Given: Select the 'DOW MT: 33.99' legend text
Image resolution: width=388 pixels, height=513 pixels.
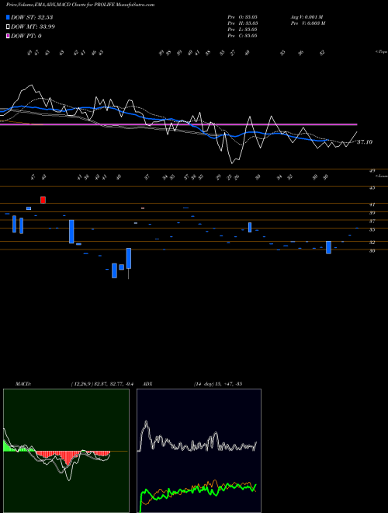Looking at the screenshot, I should click(33, 26).
